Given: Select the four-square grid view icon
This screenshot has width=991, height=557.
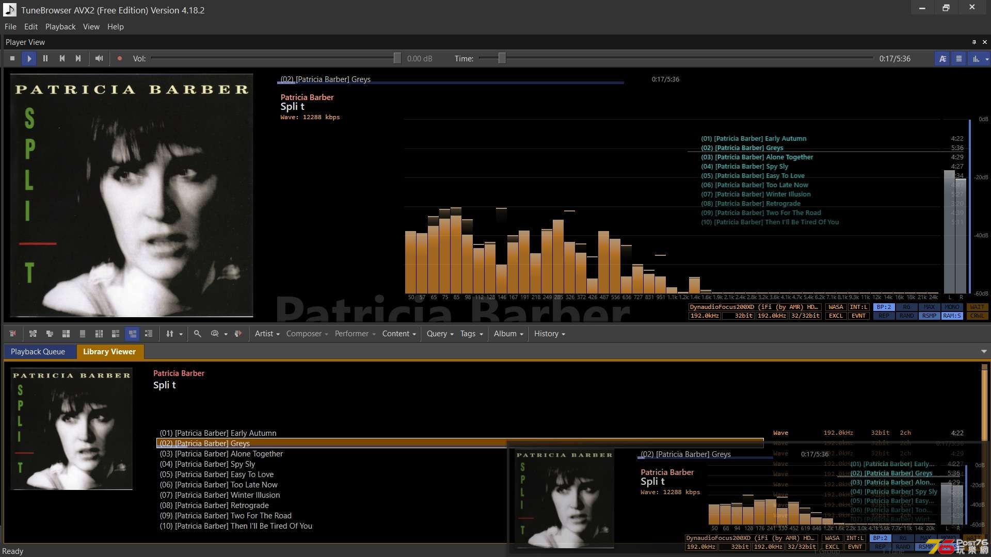Looking at the screenshot, I should pos(66,334).
